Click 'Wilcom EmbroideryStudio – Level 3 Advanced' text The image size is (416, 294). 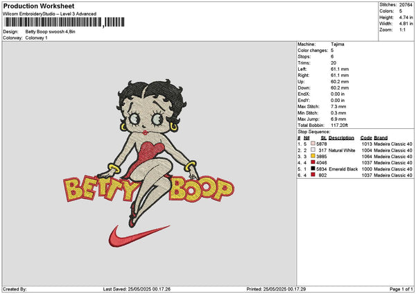[x=50, y=14]
